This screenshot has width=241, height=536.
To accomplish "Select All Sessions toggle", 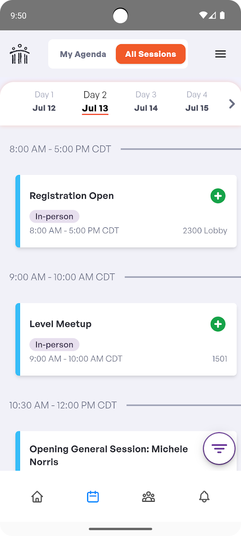I will (151, 54).
